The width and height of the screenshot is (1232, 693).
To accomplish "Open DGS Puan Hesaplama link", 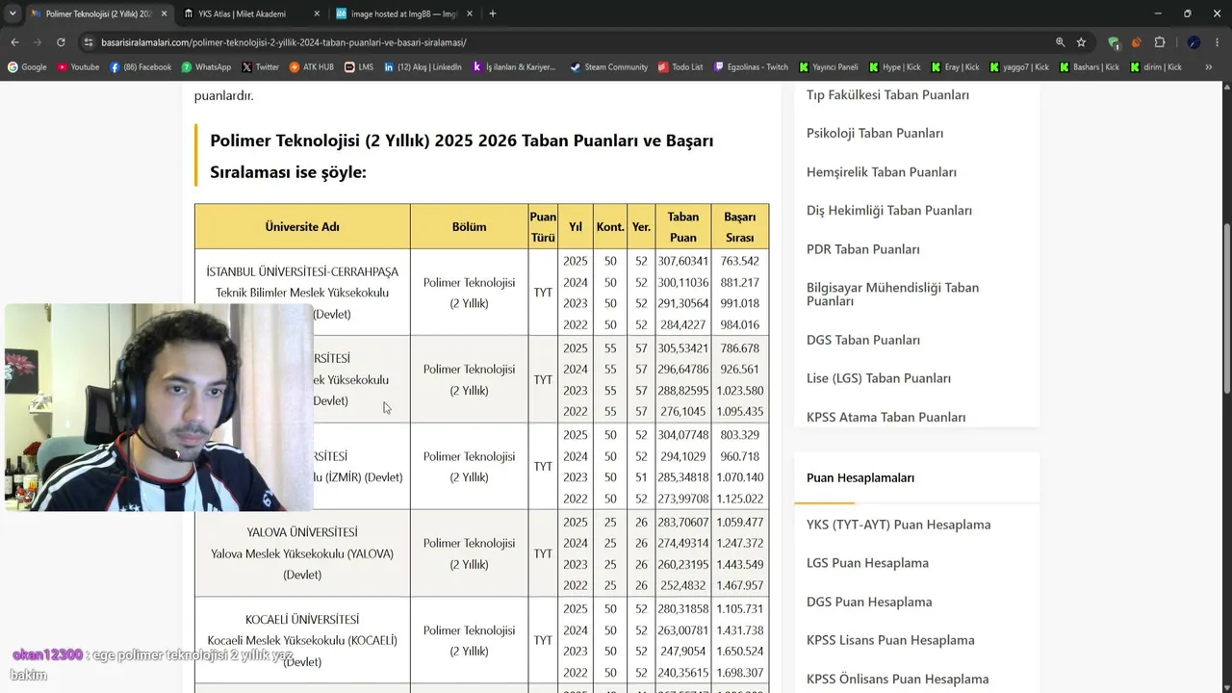I will [869, 602].
